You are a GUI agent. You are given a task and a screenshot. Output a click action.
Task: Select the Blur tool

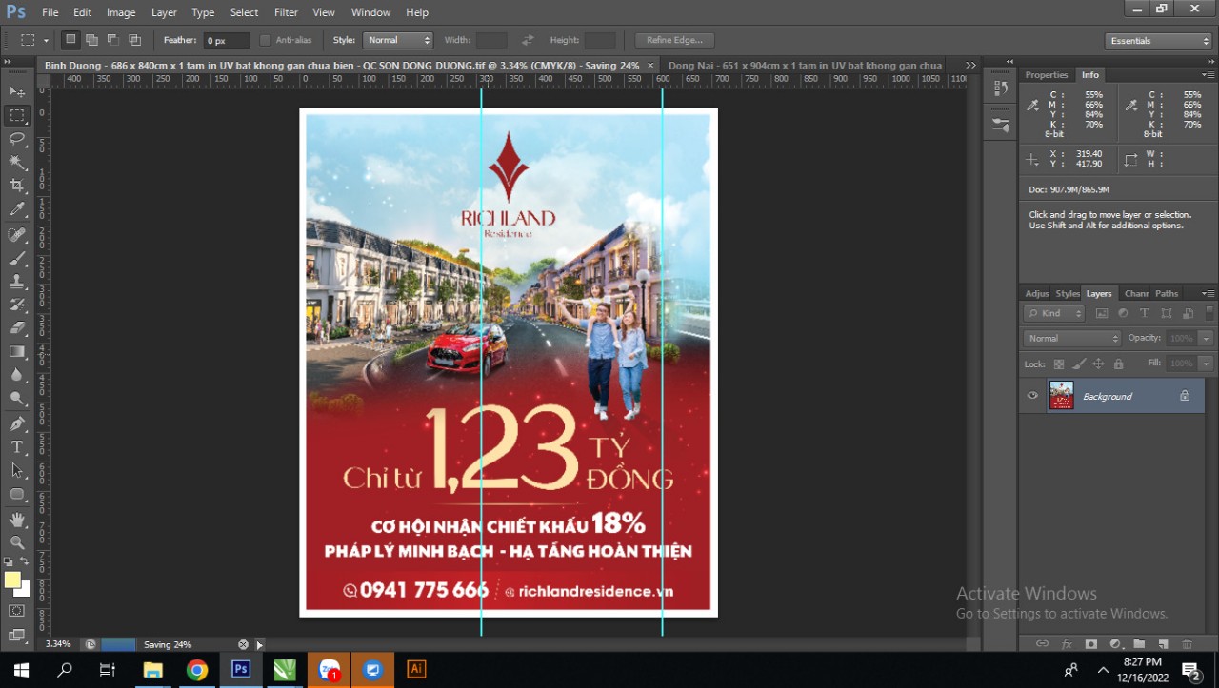(x=17, y=376)
